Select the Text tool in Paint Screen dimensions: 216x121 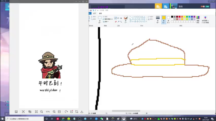tap(121, 18)
